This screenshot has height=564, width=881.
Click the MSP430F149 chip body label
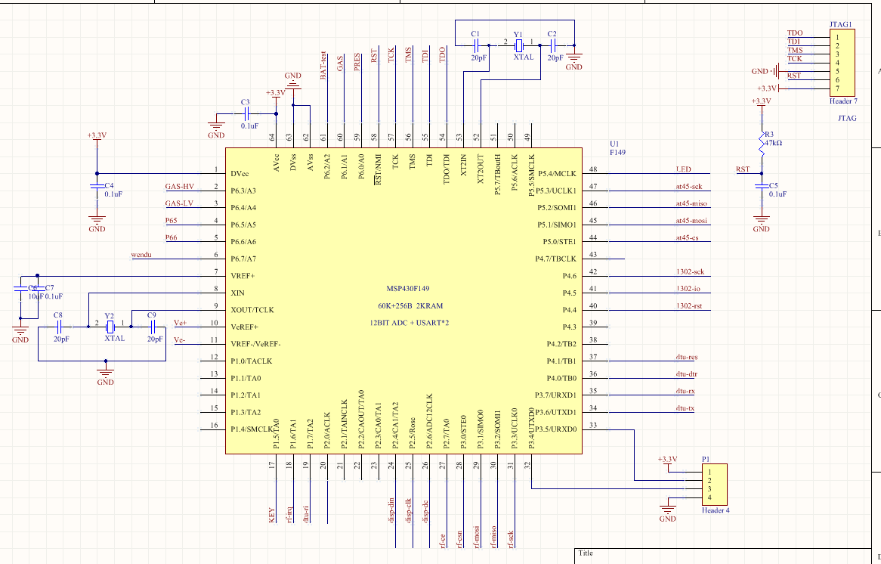(x=408, y=289)
